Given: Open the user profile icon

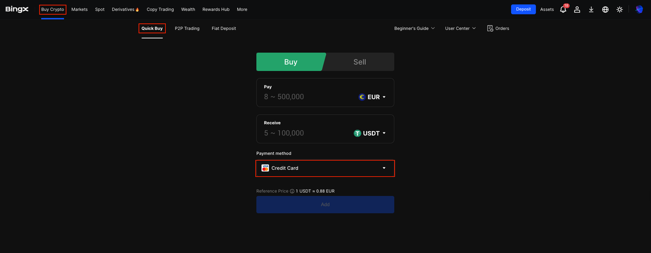Looking at the screenshot, I should click(x=577, y=9).
